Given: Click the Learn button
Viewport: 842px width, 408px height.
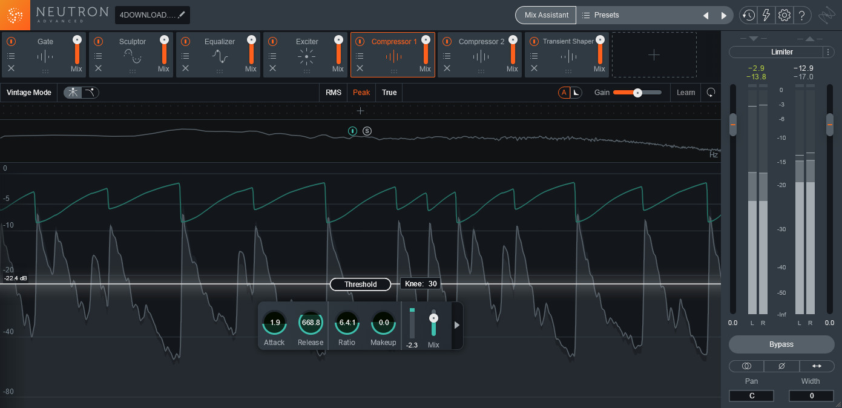Looking at the screenshot, I should pos(686,93).
